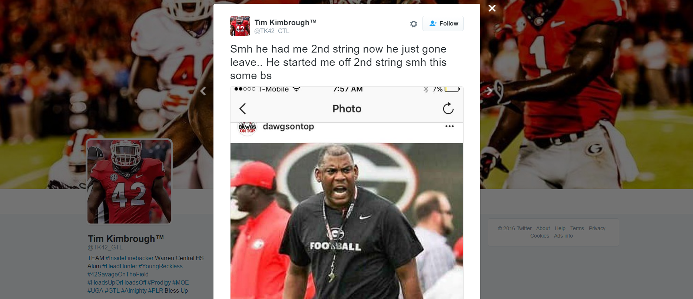Click Tim Kimbrough's small avatar in the tweet

240,26
